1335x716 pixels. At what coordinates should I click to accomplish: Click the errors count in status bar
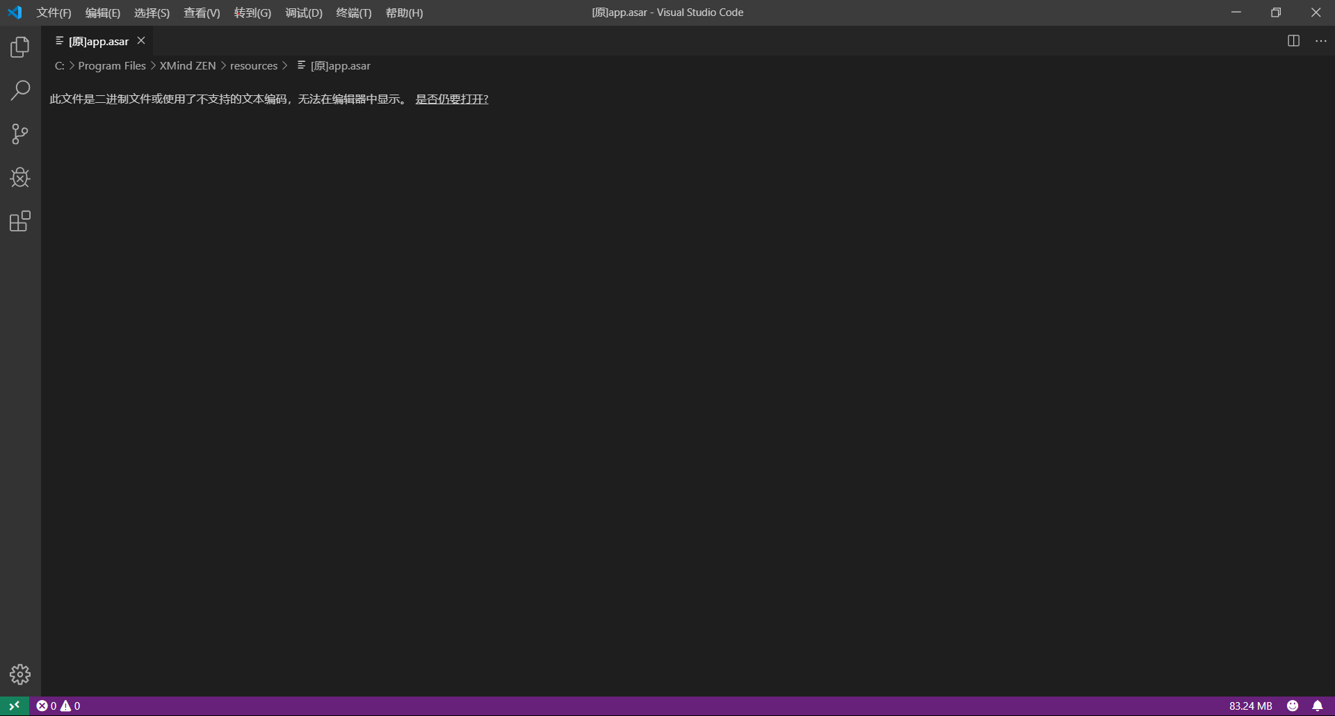pyautogui.click(x=47, y=706)
